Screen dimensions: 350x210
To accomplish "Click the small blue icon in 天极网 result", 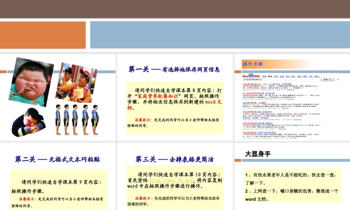I will [x=245, y=105].
